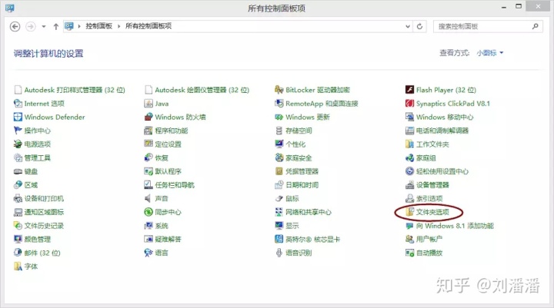The image size is (554, 308).
Task: Open the 查看方式 小图标 dropdown
Action: (x=489, y=53)
